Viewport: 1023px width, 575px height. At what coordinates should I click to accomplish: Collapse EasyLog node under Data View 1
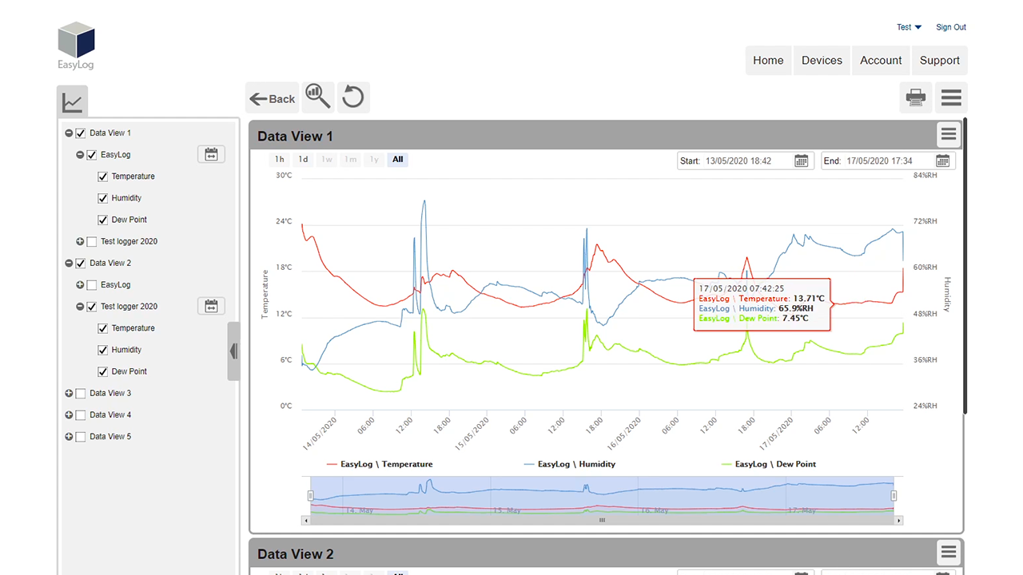tap(80, 155)
